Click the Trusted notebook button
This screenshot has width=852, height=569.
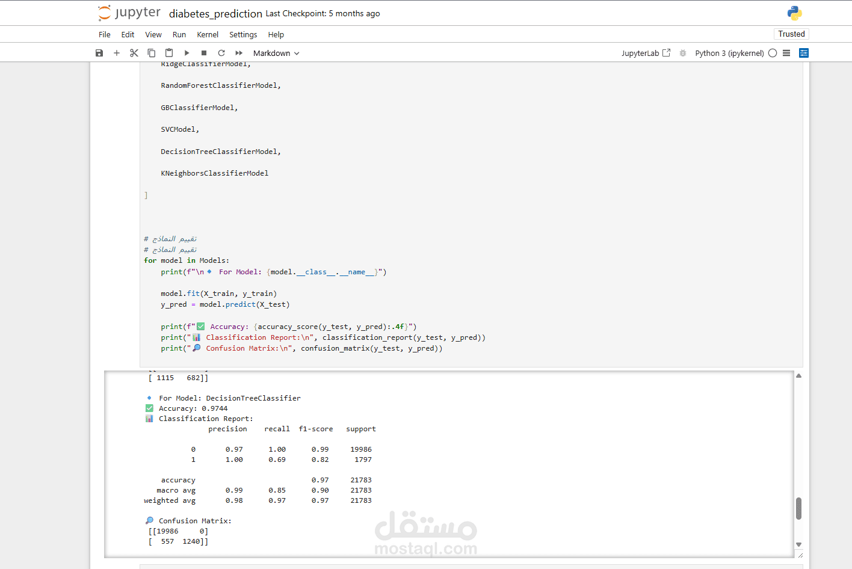coord(791,34)
